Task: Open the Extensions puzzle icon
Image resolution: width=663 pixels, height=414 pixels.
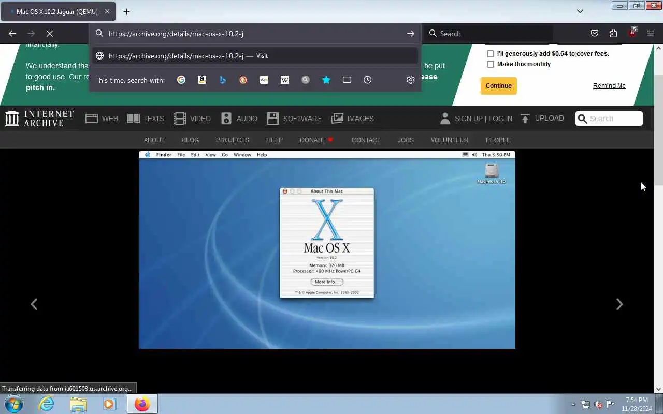Action: (613, 34)
